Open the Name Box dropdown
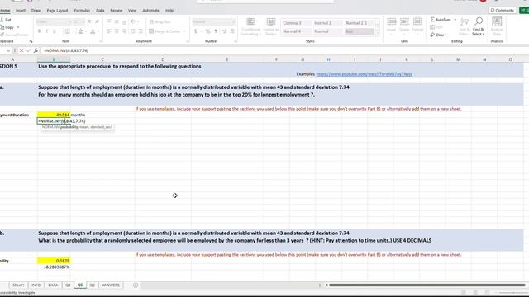 (x=8, y=50)
